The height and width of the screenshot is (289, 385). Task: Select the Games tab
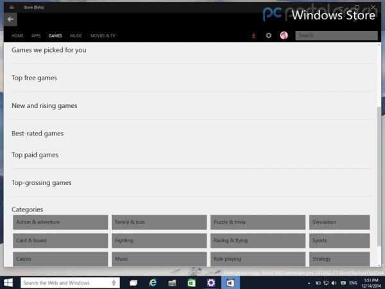55,35
